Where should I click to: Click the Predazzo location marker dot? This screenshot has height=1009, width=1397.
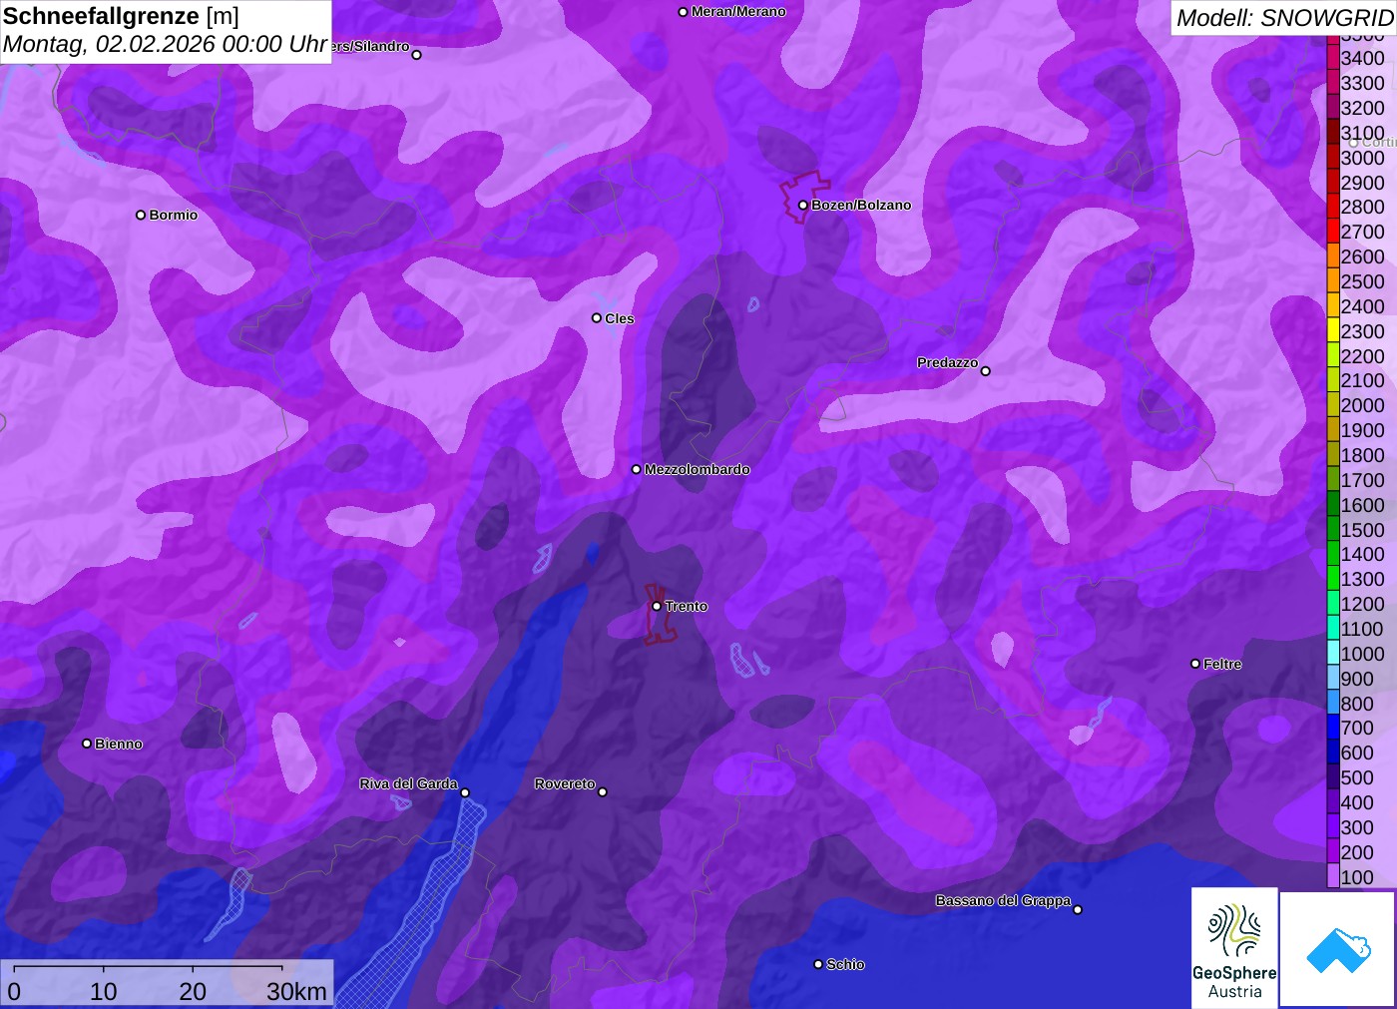[986, 371]
